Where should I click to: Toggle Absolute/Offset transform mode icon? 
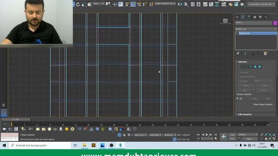pos(129,135)
